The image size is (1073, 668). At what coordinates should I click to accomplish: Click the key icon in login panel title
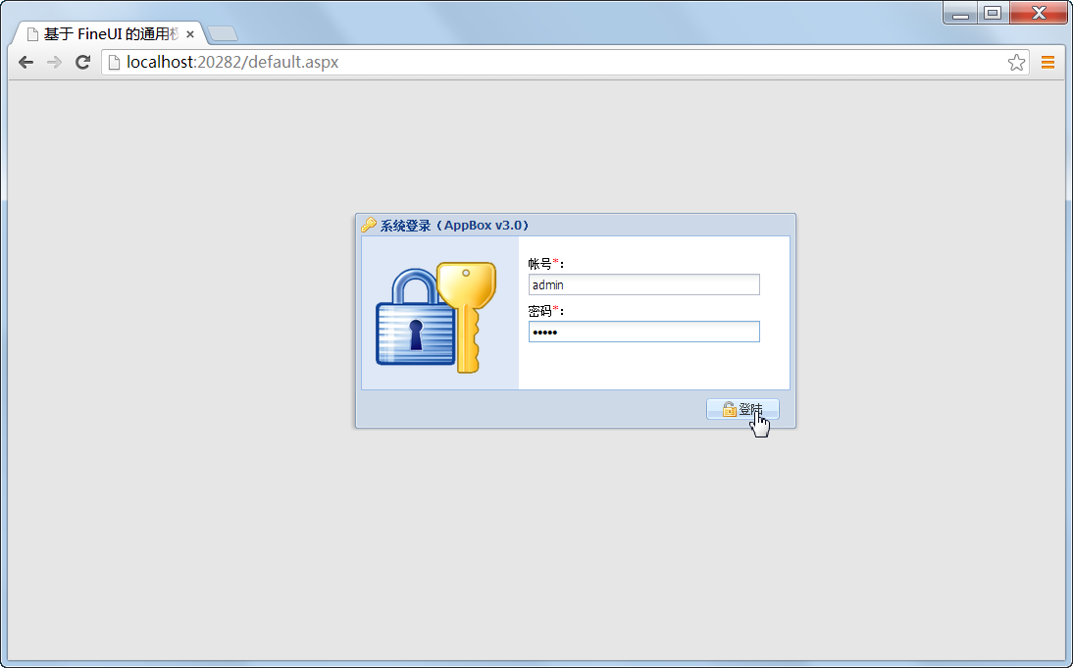pyautogui.click(x=369, y=225)
